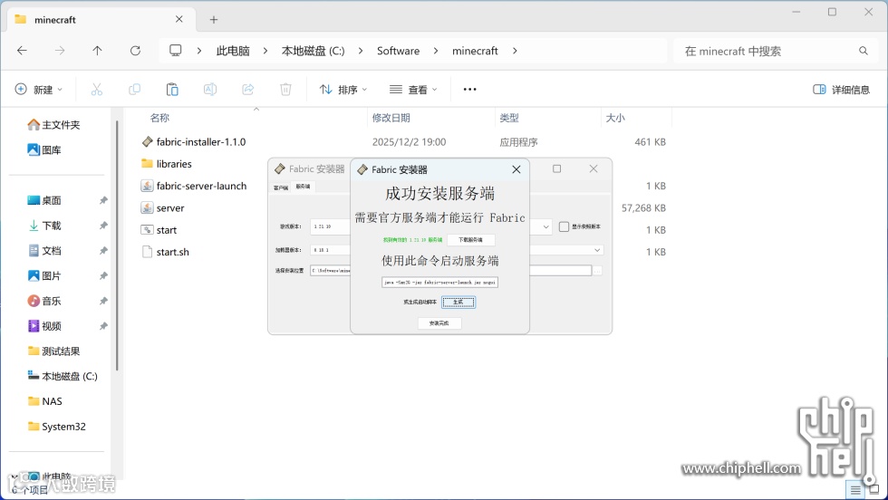Click the Refresh icon

click(x=135, y=51)
